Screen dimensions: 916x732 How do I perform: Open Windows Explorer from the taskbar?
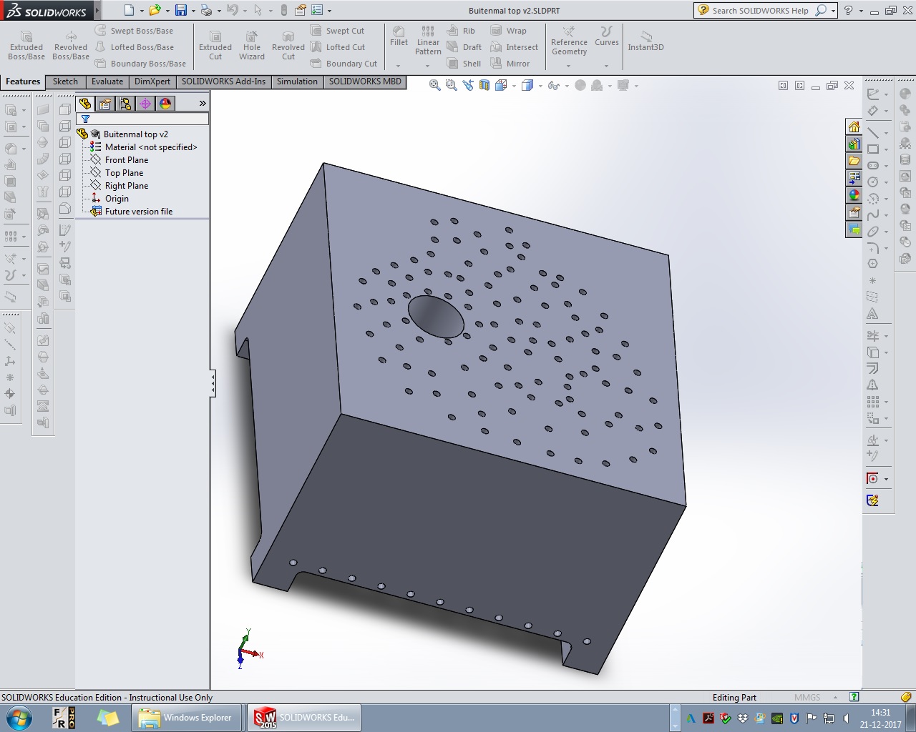click(185, 718)
